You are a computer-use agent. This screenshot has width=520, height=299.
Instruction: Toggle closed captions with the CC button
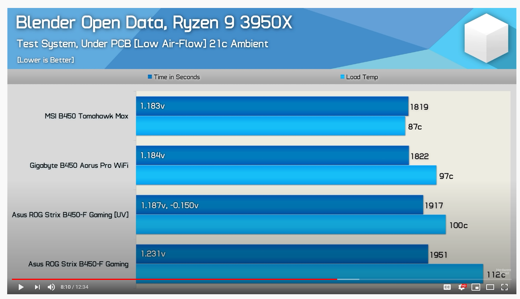pos(447,287)
